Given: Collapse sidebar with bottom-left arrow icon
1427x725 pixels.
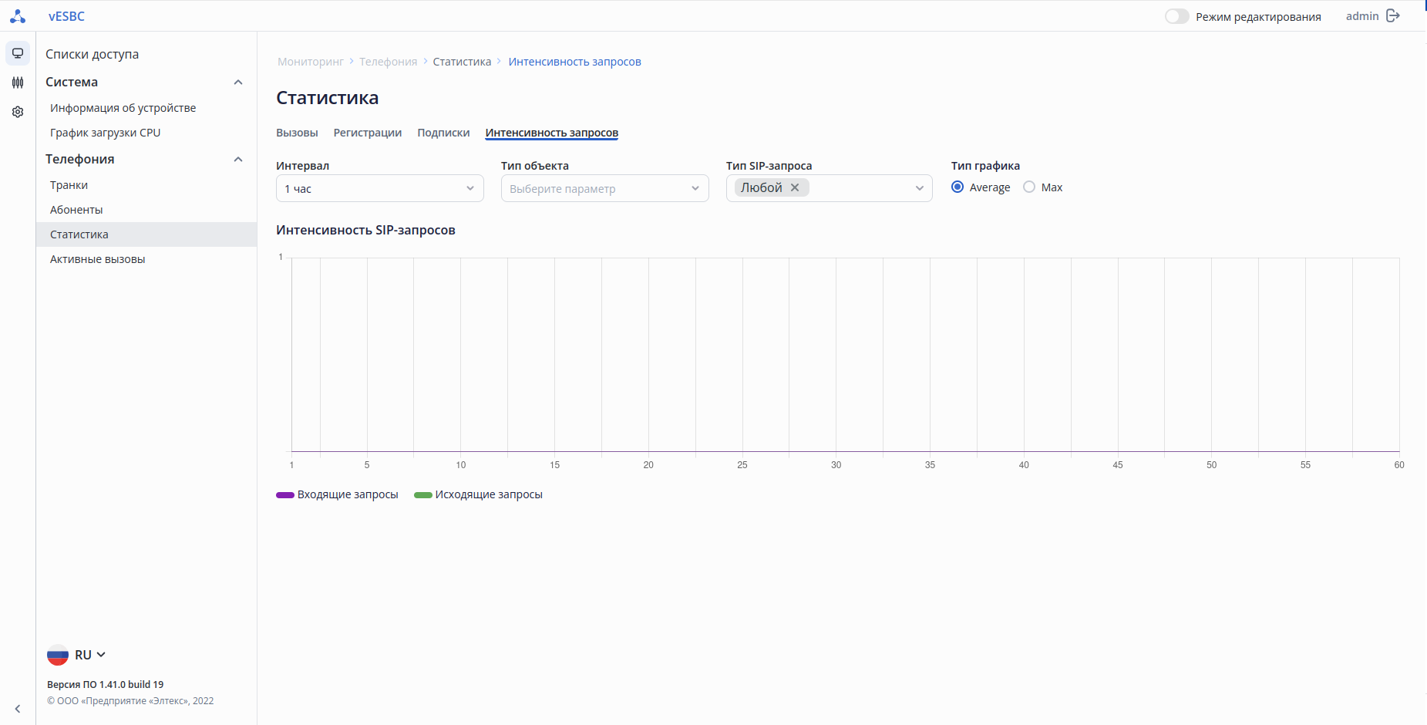Looking at the screenshot, I should click(18, 709).
